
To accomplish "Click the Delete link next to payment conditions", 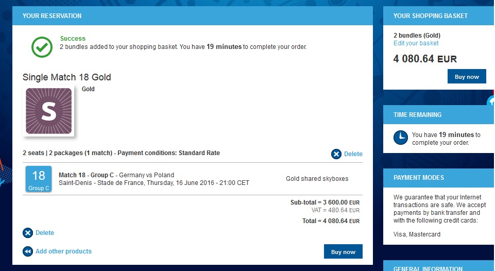I will coord(353,154).
